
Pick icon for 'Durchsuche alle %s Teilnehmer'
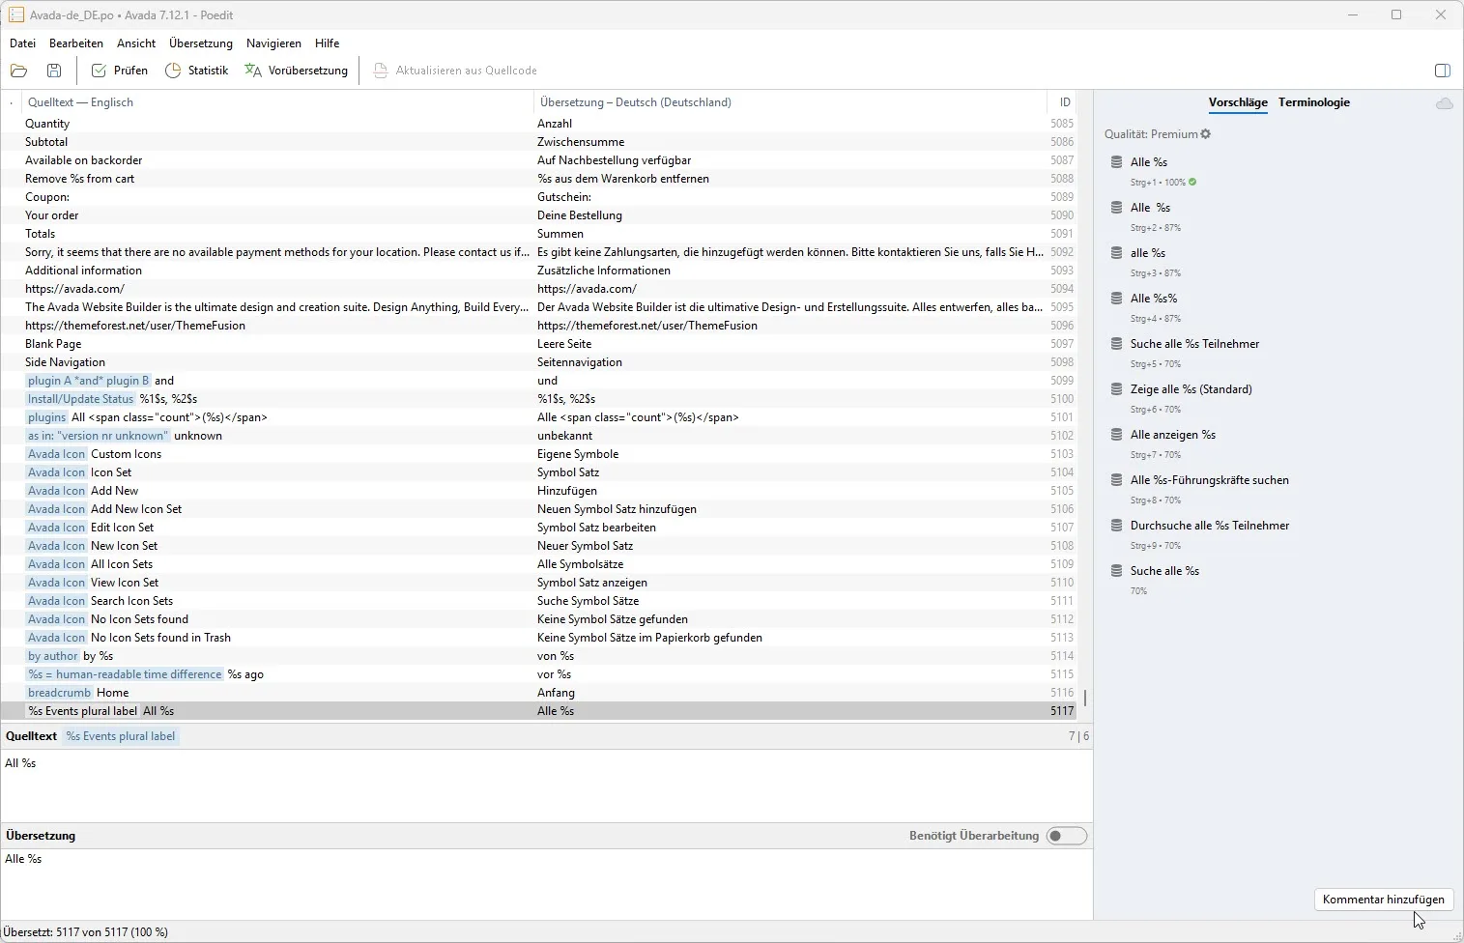[x=1116, y=526]
